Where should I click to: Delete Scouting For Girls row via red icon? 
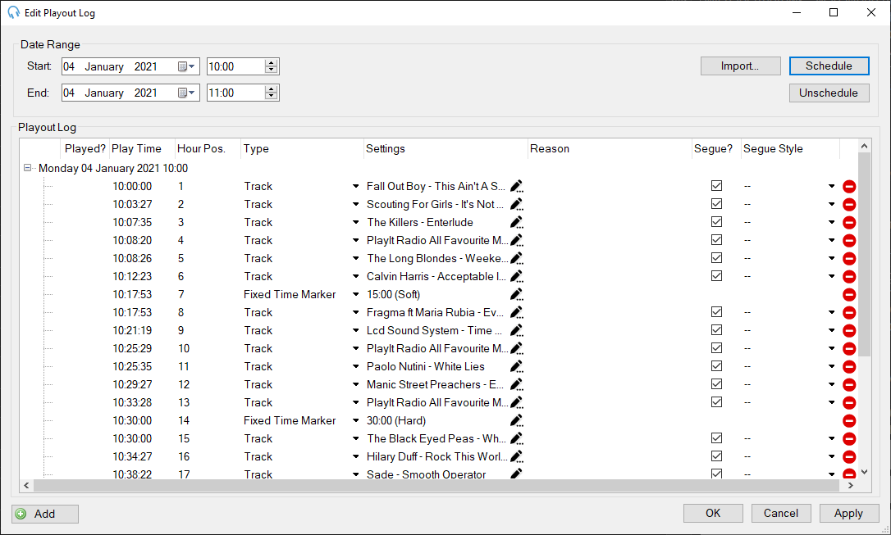[849, 204]
